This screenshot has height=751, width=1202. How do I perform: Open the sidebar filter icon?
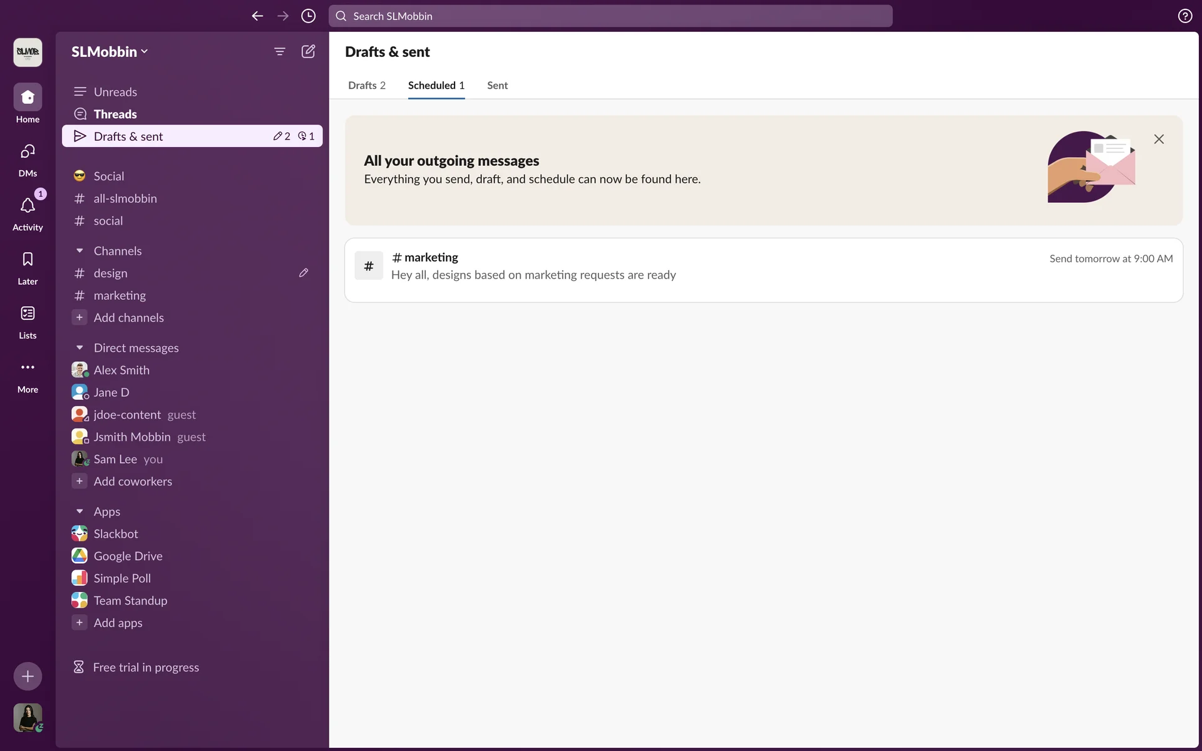point(280,51)
